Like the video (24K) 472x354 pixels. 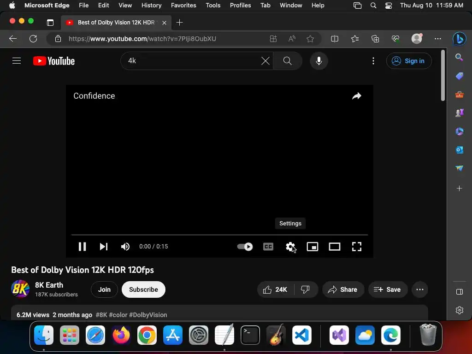pyautogui.click(x=275, y=289)
